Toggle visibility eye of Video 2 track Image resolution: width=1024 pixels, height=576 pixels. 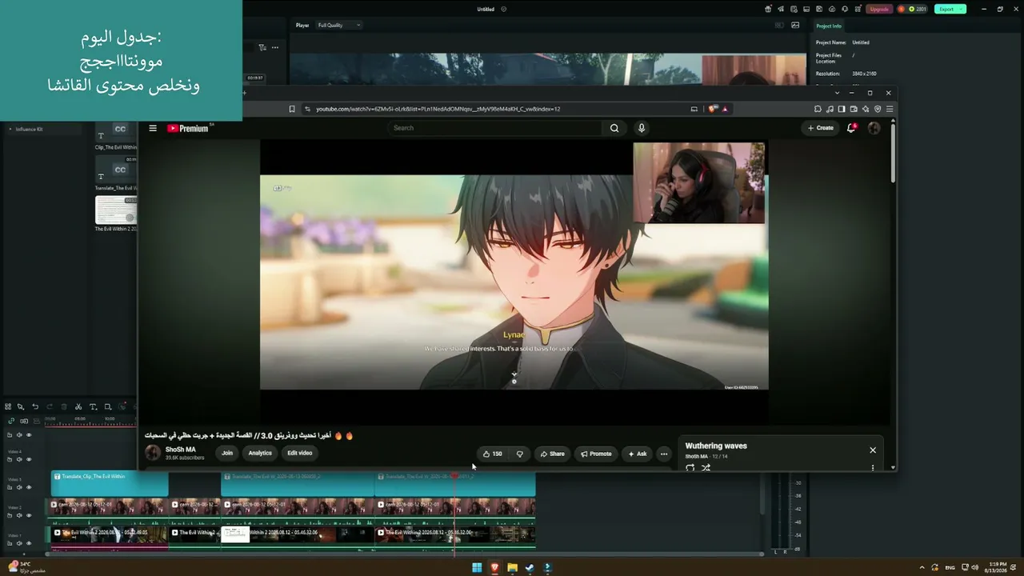(29, 515)
